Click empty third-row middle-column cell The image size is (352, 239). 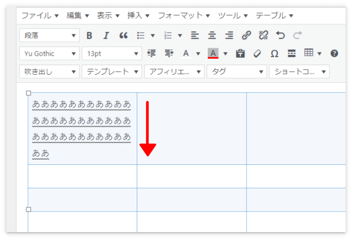[192, 200]
